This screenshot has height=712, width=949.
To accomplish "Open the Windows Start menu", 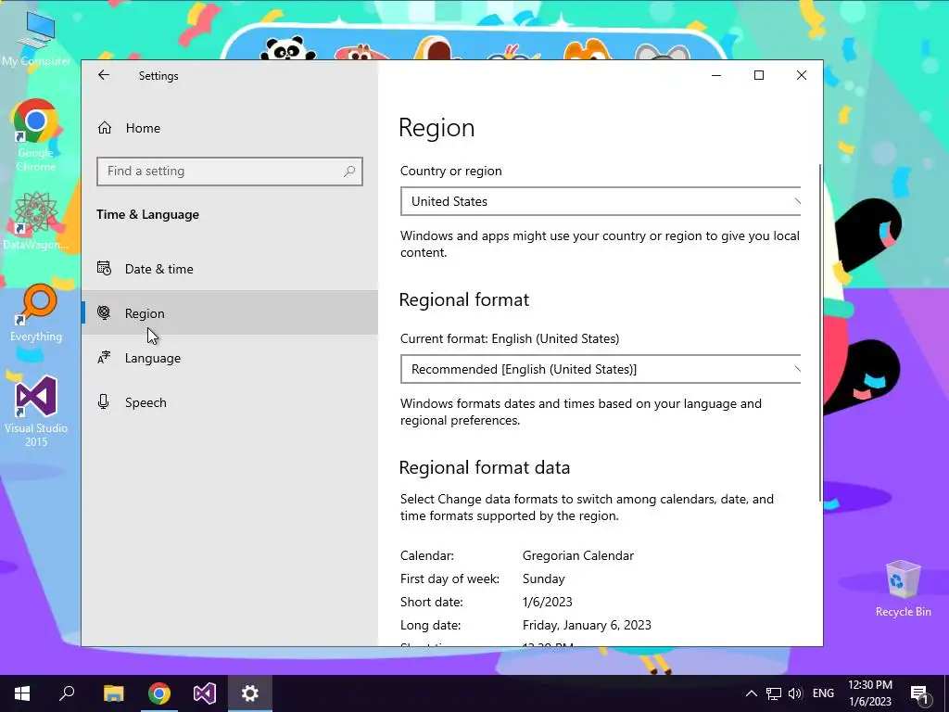I will [x=22, y=693].
